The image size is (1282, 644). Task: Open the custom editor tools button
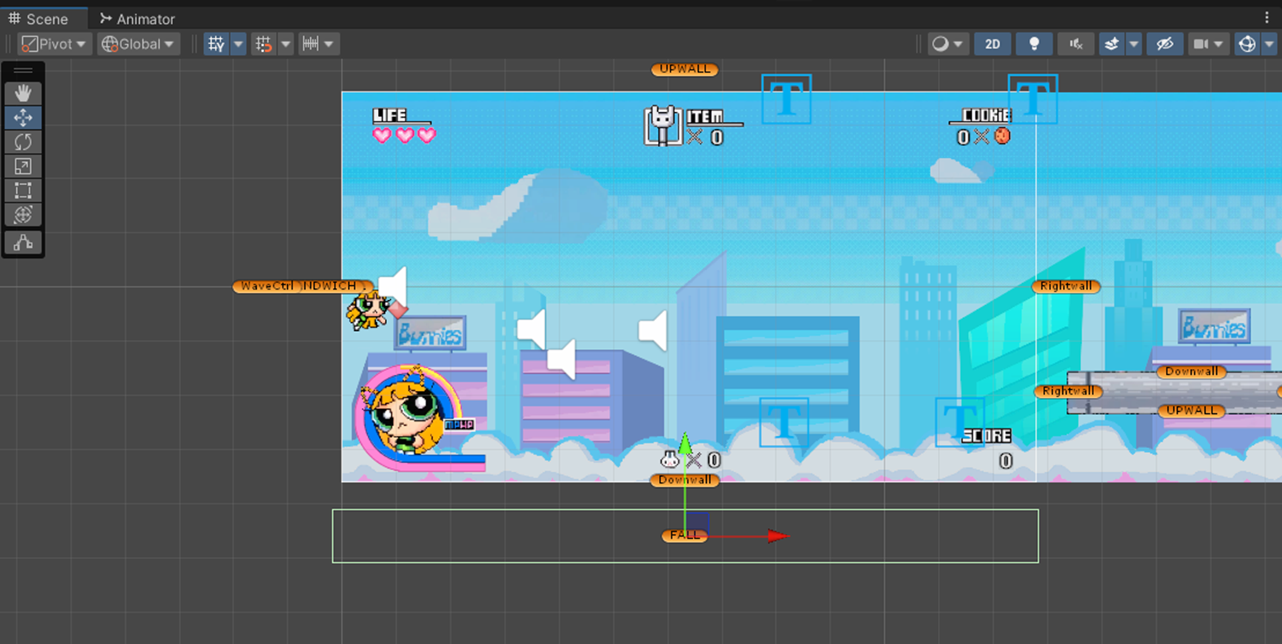(x=23, y=243)
